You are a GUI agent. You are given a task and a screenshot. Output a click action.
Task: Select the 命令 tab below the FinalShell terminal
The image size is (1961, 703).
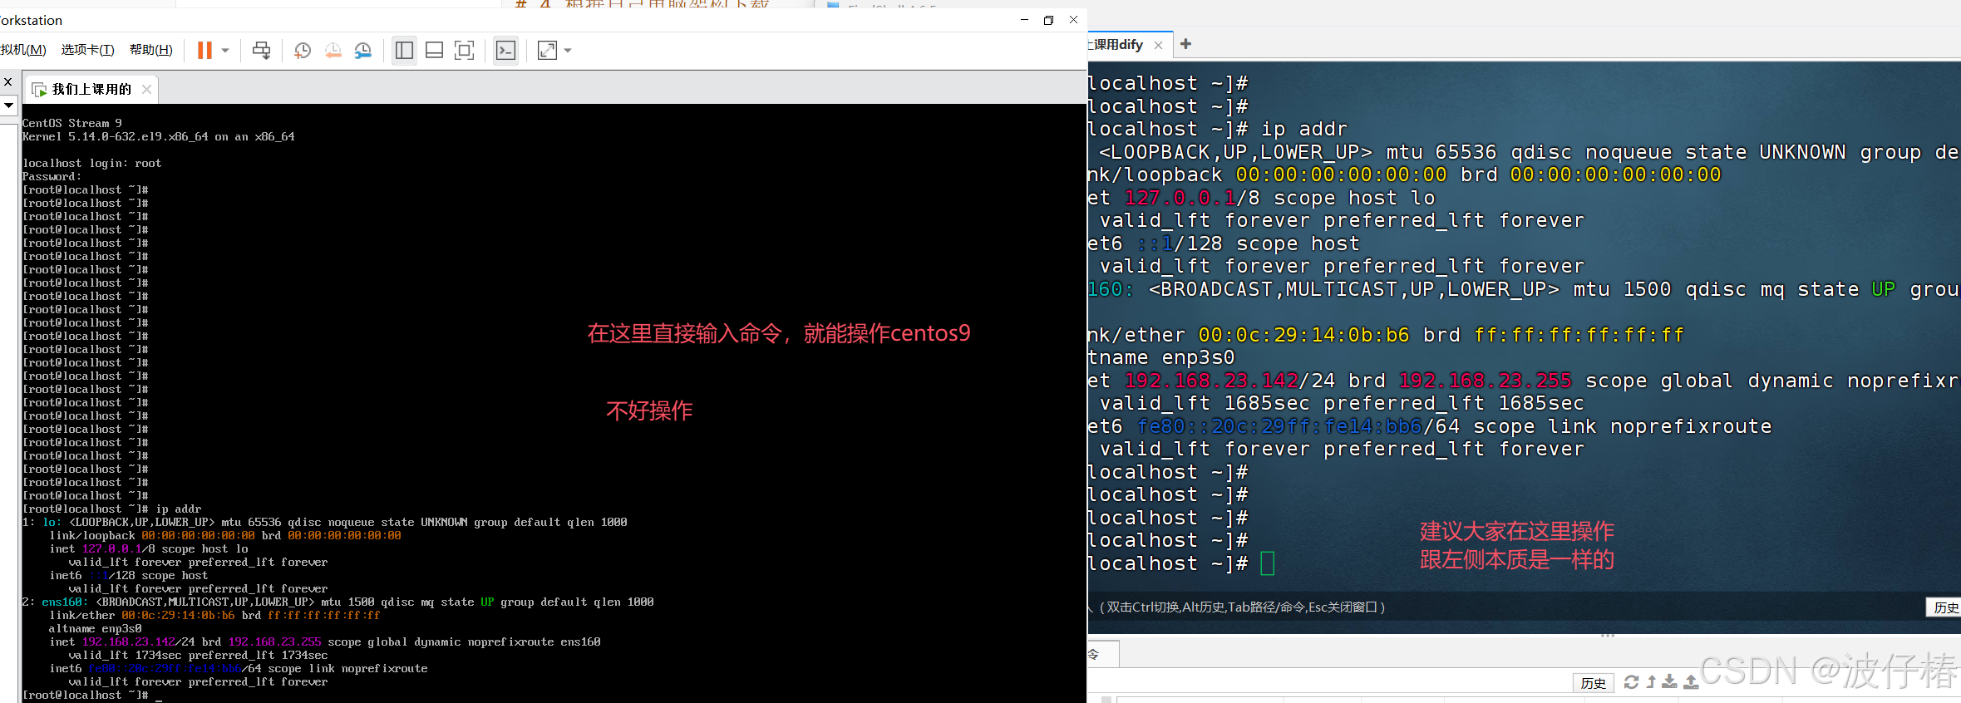1103,655
